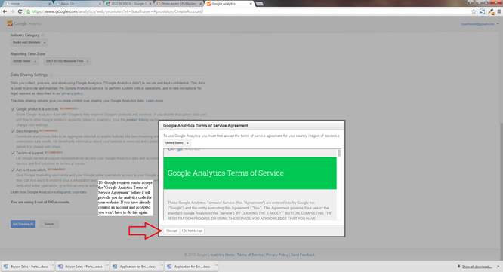This screenshot has height=272, width=503.
Task: Open the privacy policy link in Data Sharing text
Action: point(72,93)
